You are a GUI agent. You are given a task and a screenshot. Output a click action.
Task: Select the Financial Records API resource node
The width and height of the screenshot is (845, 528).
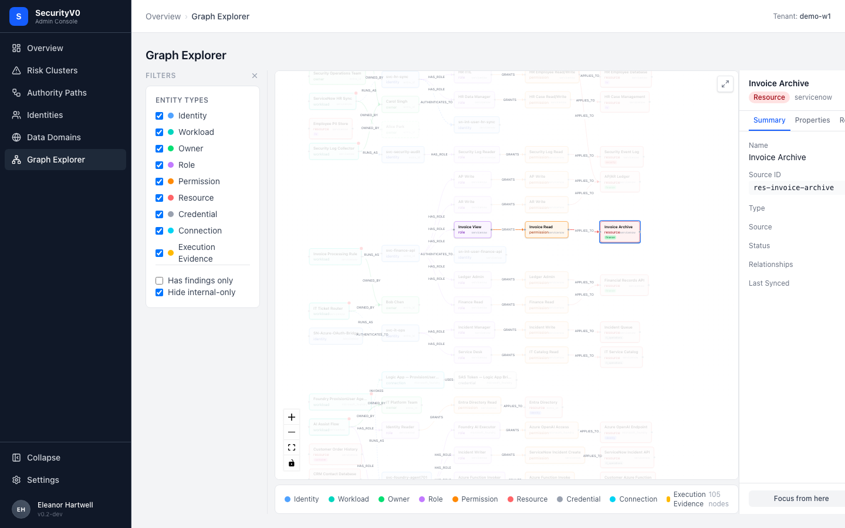tap(624, 285)
